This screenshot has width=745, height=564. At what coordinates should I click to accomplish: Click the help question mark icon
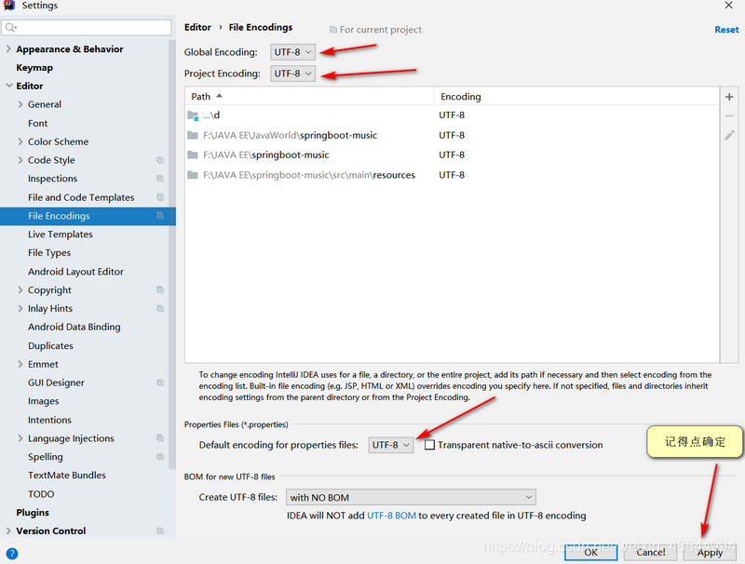tap(12, 553)
